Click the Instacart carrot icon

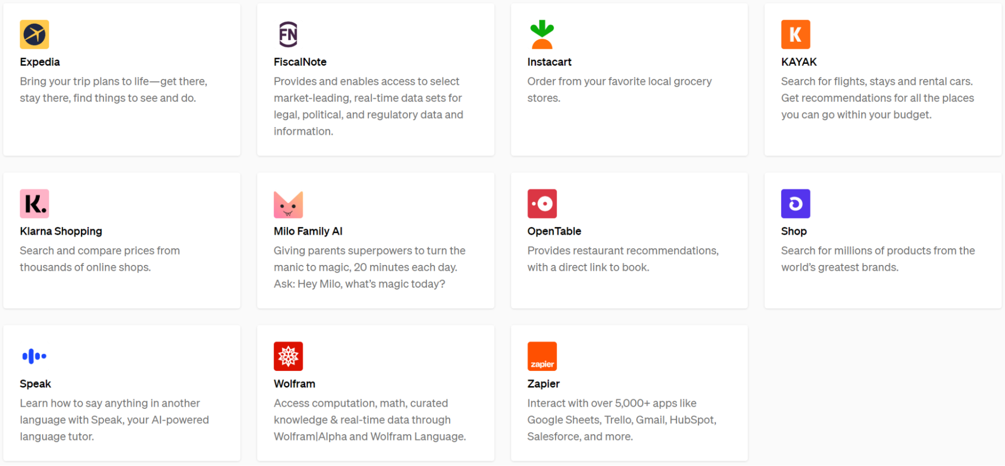(542, 34)
